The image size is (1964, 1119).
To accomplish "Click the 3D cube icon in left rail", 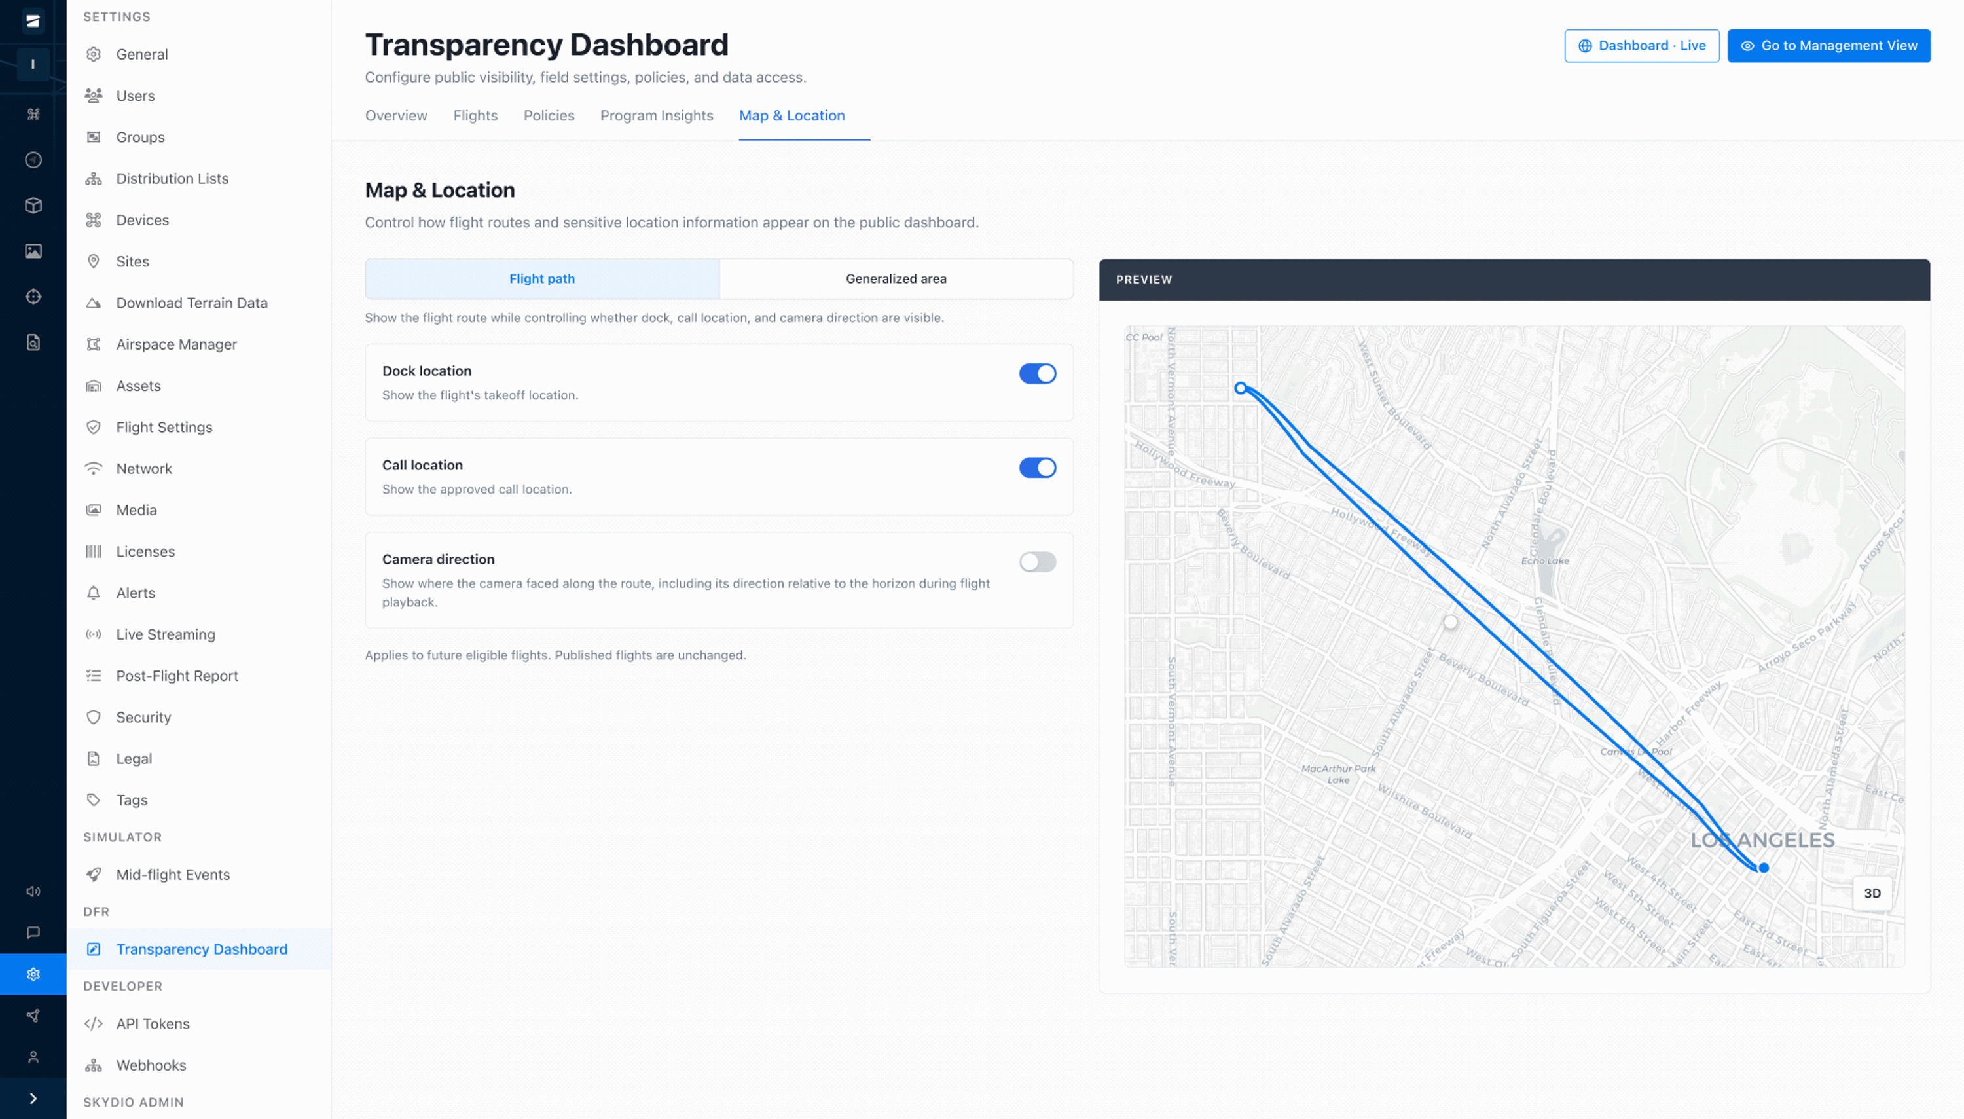I will [x=33, y=205].
